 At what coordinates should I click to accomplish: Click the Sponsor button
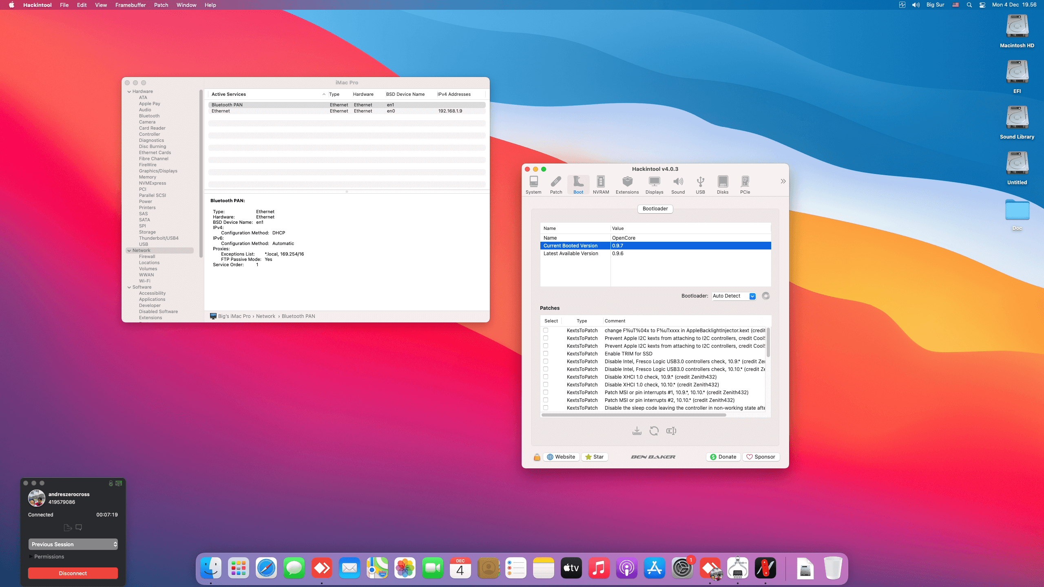pos(761,457)
